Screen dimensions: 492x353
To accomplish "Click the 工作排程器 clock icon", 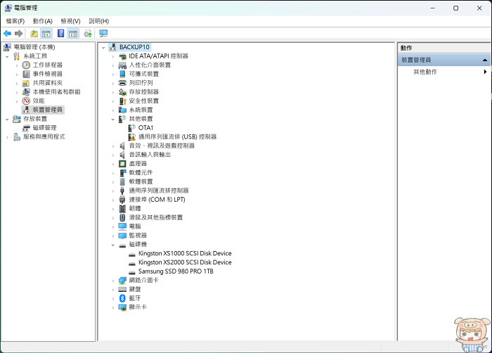I will tap(26, 65).
